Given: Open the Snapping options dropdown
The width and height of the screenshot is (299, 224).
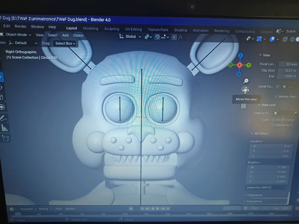Looking at the screenshot, I should (x=165, y=37).
